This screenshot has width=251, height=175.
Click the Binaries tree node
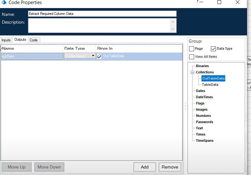(x=202, y=66)
